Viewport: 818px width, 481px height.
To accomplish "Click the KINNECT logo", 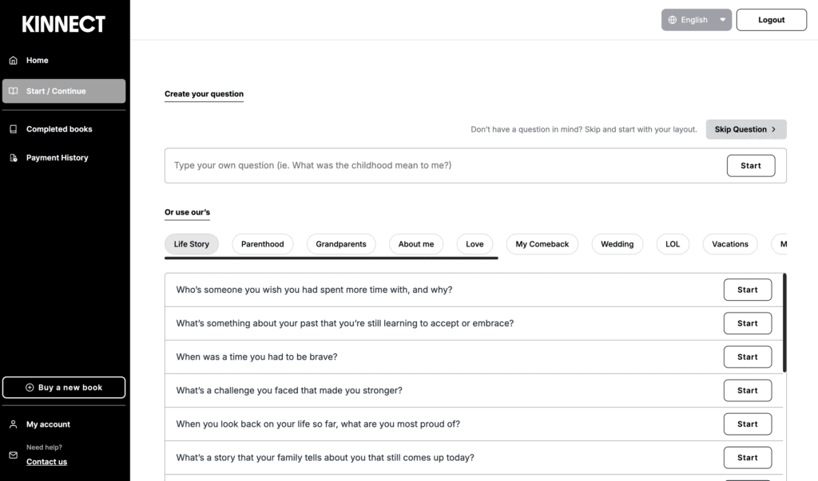I will point(63,24).
